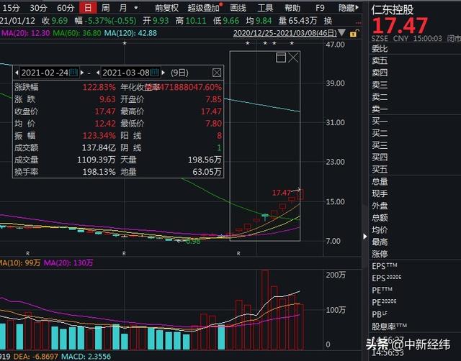The image size is (461, 361).
Task: Click volume MA(20): 130万 label
Action: point(68,262)
